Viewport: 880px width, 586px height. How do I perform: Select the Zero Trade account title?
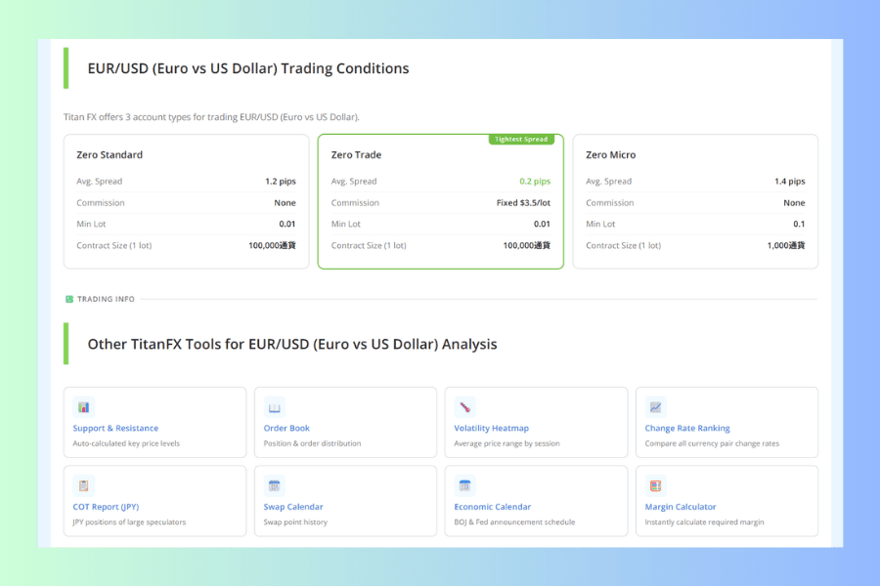356,154
